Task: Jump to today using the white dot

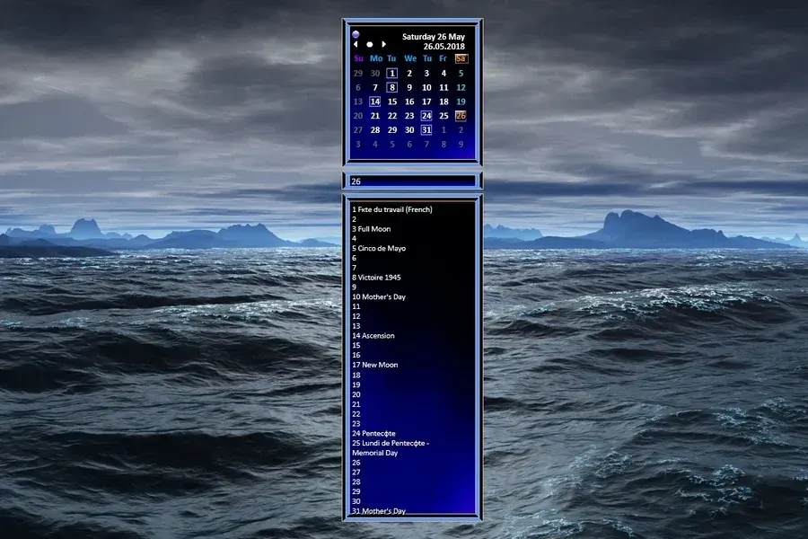Action: pos(370,44)
